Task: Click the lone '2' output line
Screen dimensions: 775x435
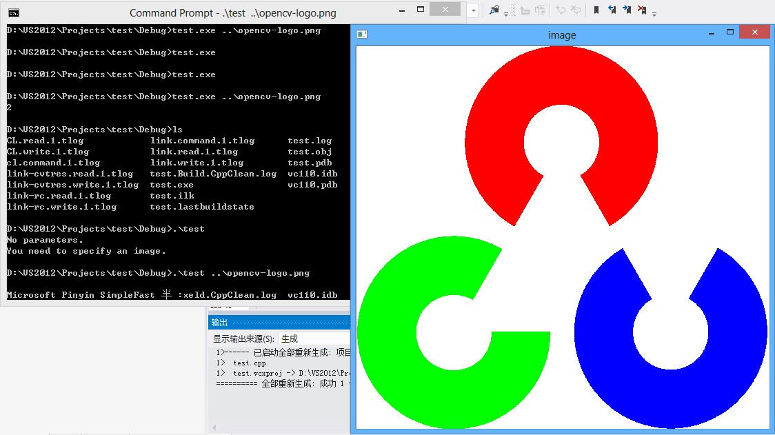Action: click(x=9, y=108)
